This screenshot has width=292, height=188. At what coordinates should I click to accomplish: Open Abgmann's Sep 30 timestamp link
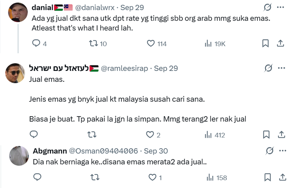point(156,151)
